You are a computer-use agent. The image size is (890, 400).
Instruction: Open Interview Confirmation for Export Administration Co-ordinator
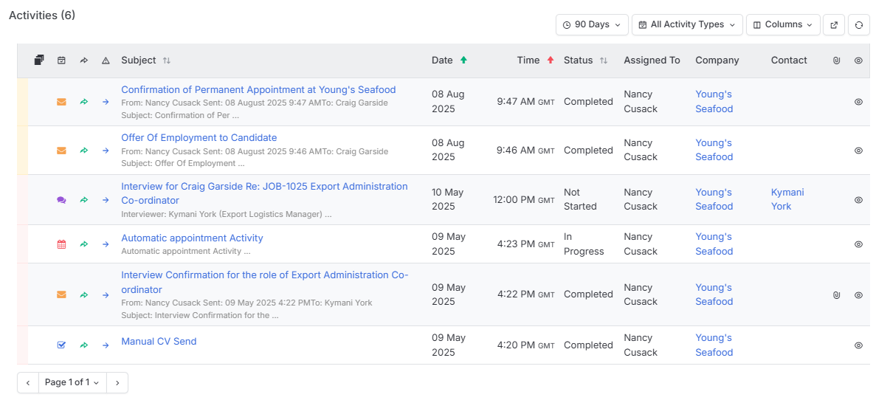(x=265, y=282)
